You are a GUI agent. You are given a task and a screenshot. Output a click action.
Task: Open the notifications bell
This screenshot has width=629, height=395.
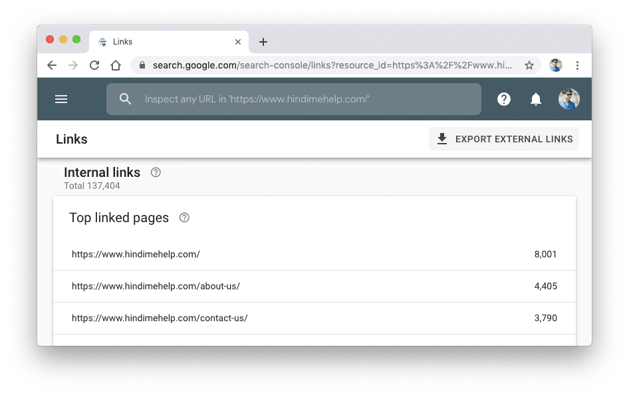[x=535, y=99]
